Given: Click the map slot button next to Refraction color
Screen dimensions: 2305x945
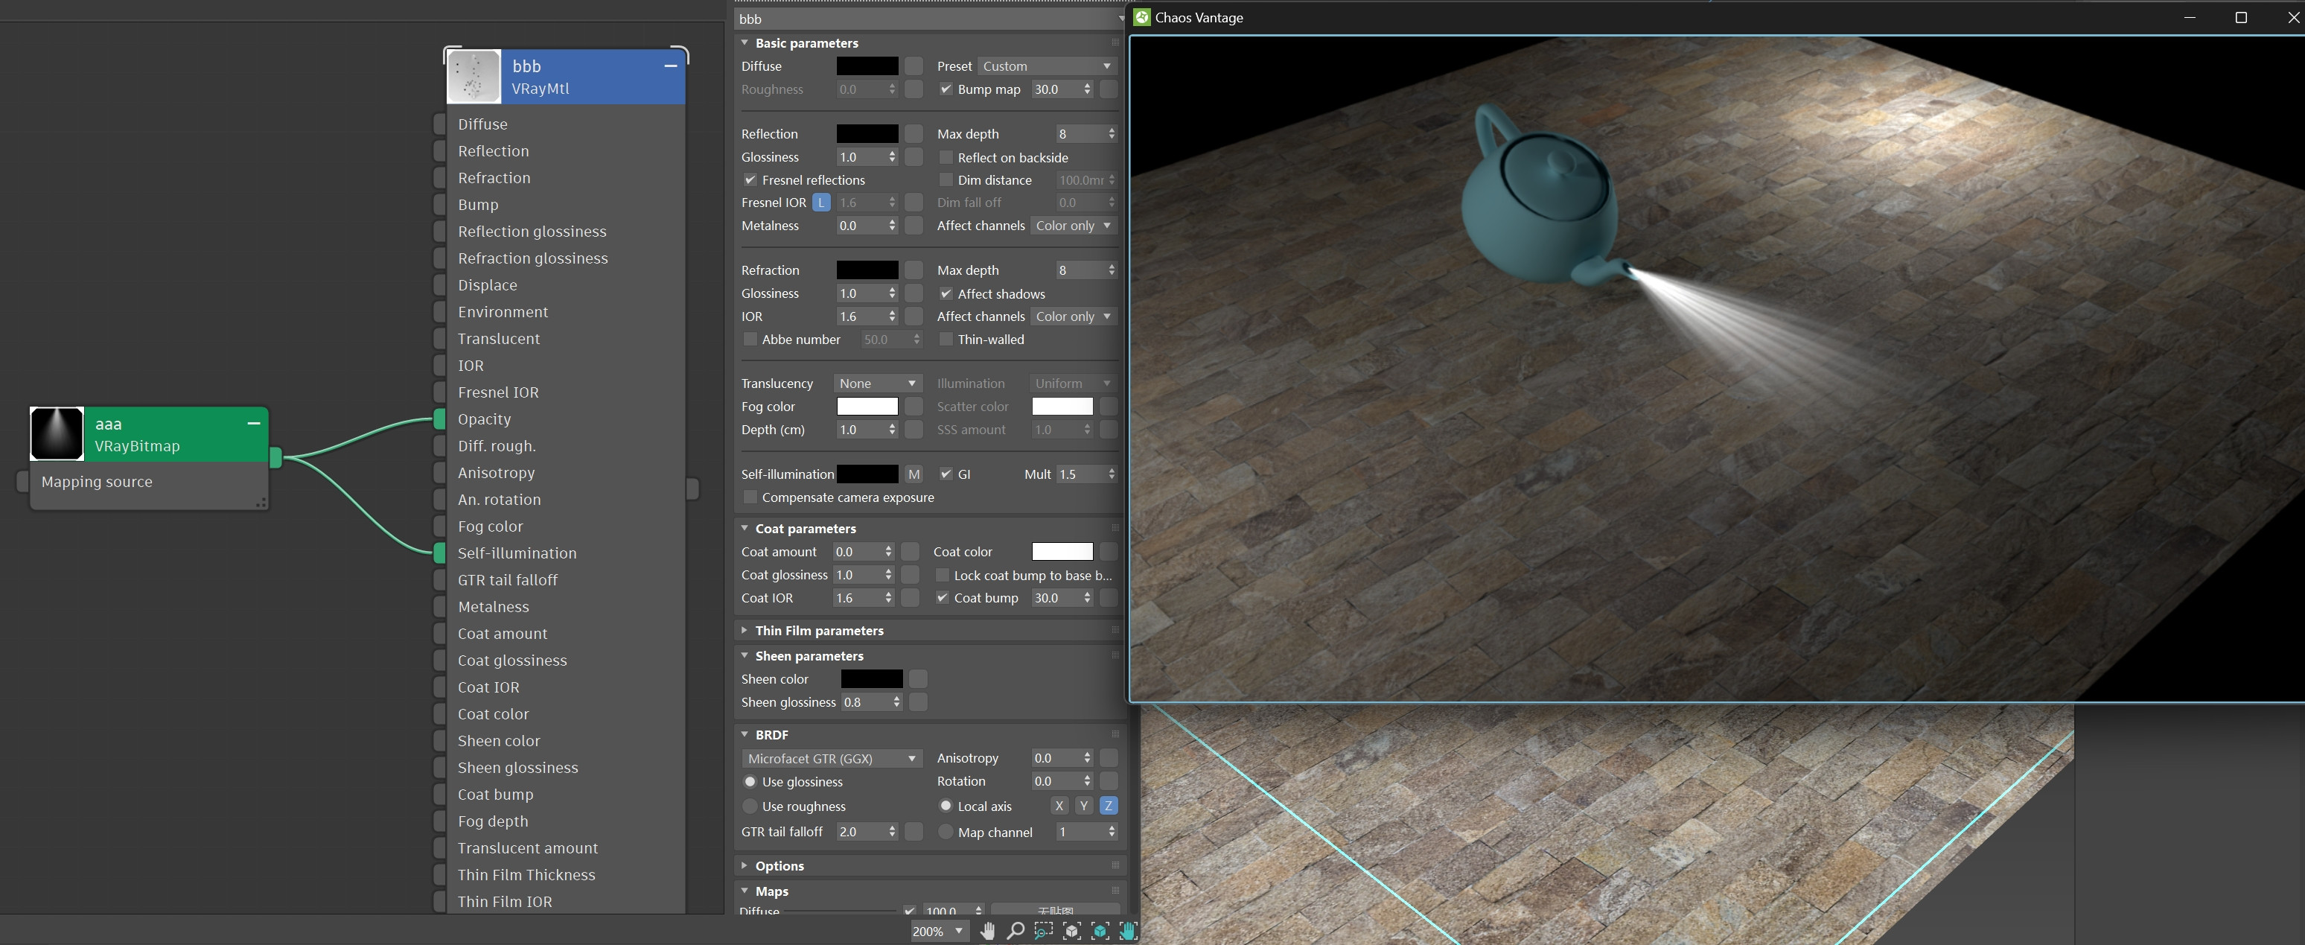Looking at the screenshot, I should 914,270.
